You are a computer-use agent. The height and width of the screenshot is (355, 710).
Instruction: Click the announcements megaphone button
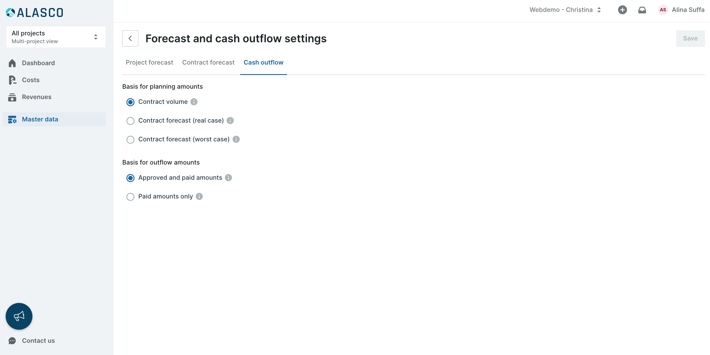point(19,316)
